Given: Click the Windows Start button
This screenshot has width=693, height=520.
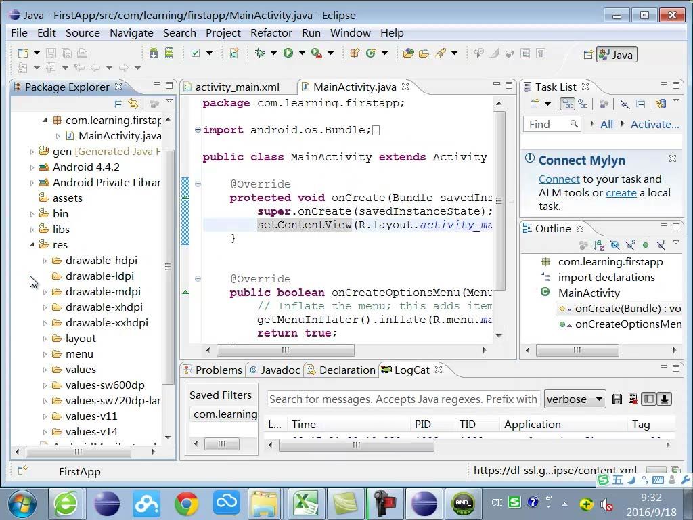Looking at the screenshot, I should click(x=22, y=504).
